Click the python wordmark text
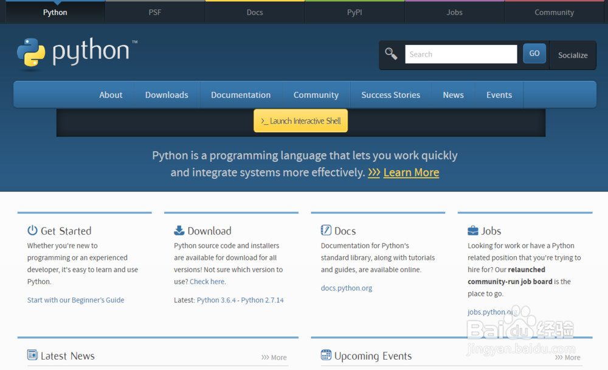This screenshot has height=370, width=608. (91, 52)
